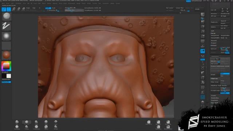Viewport: 233px width, 131px height.
Task: Expand the Crease section
Action: point(213,95)
